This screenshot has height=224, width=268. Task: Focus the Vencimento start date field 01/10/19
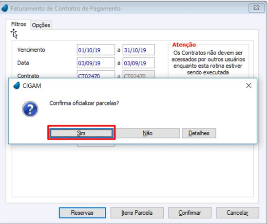point(96,50)
